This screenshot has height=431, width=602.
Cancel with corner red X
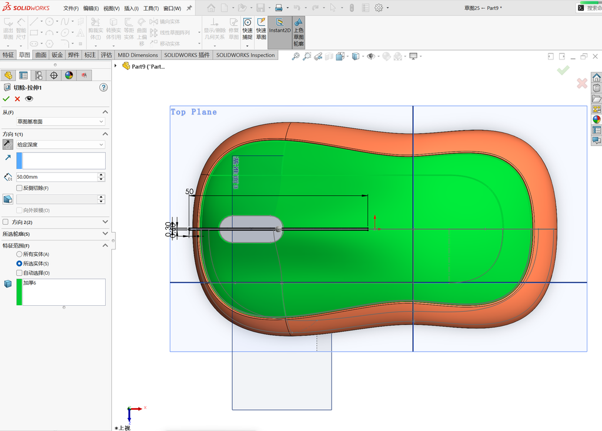click(581, 83)
